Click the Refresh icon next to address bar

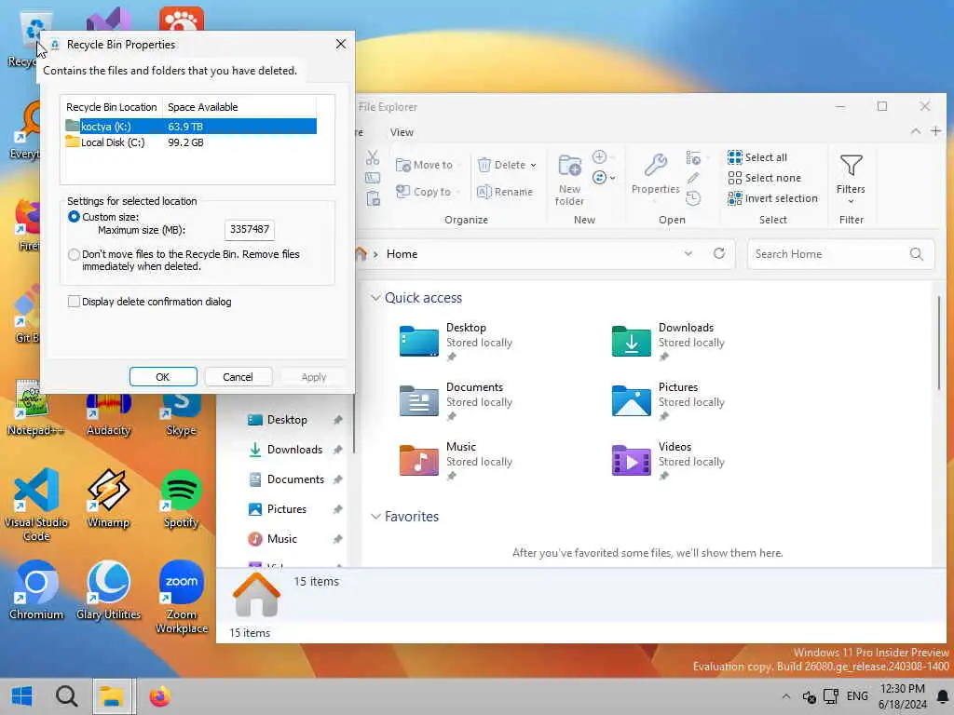click(x=719, y=253)
